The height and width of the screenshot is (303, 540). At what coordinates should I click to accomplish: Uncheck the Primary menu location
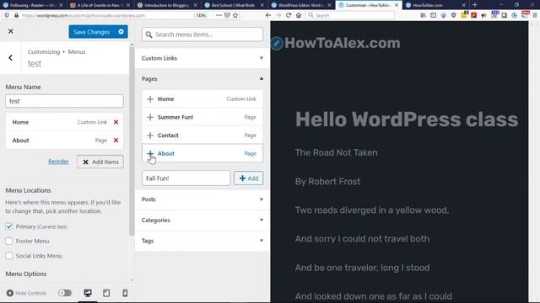9,226
